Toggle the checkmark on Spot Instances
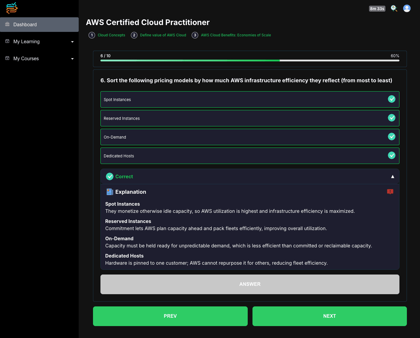 [x=392, y=99]
